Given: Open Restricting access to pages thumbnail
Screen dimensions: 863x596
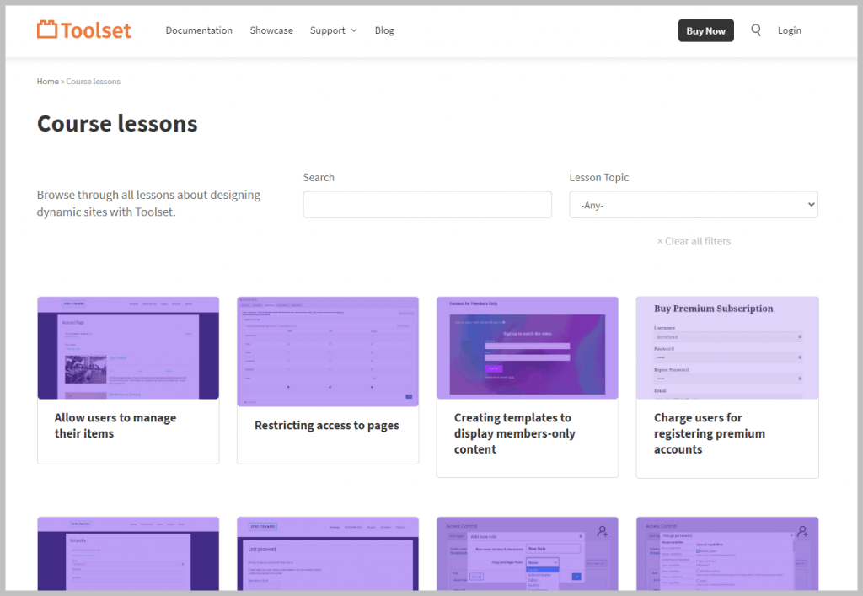Looking at the screenshot, I should pos(328,352).
